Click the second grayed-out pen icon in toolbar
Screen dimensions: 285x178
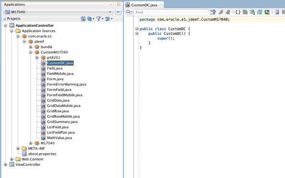pyautogui.click(x=227, y=12)
